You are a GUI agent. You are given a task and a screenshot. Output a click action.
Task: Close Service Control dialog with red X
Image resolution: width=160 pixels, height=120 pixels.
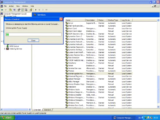coord(61,19)
